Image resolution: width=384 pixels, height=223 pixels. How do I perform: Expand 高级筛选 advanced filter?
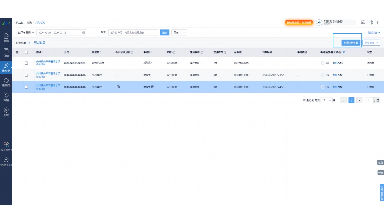[x=373, y=33]
